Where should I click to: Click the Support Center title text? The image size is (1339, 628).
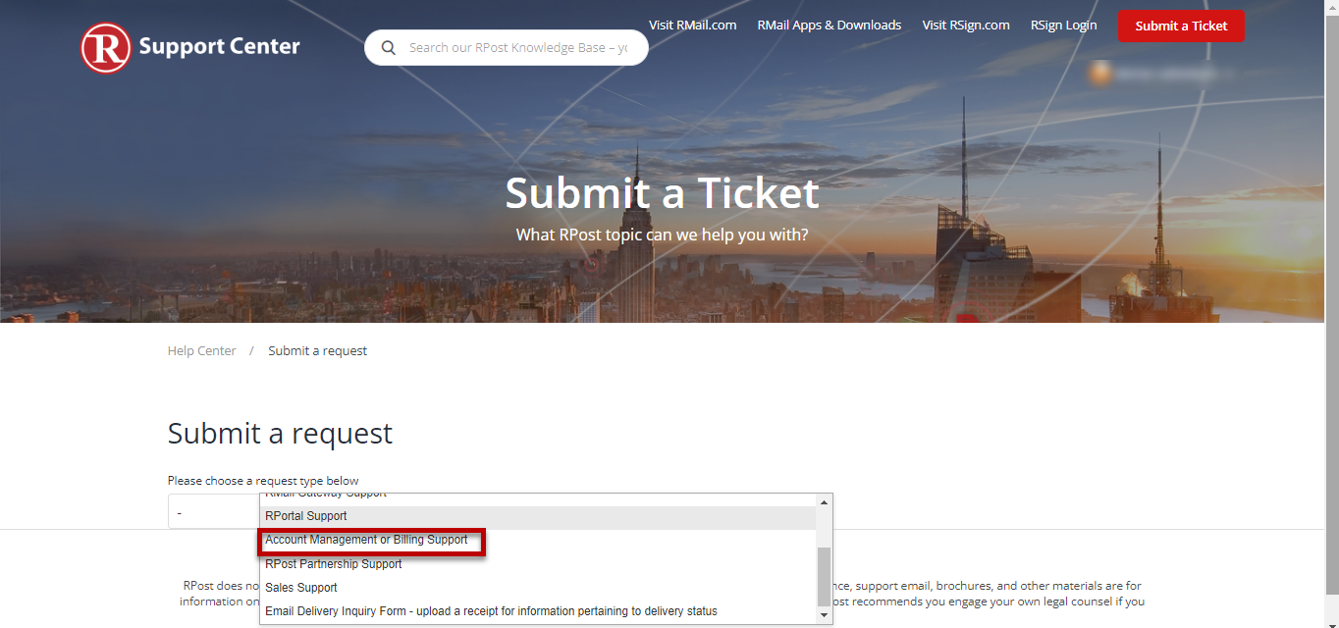[220, 46]
